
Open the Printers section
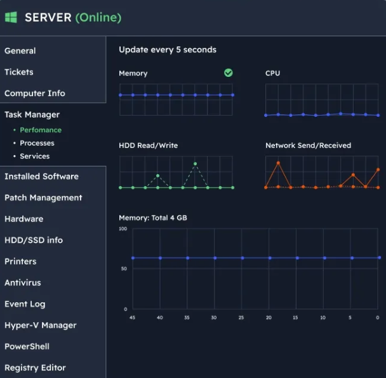tap(20, 262)
